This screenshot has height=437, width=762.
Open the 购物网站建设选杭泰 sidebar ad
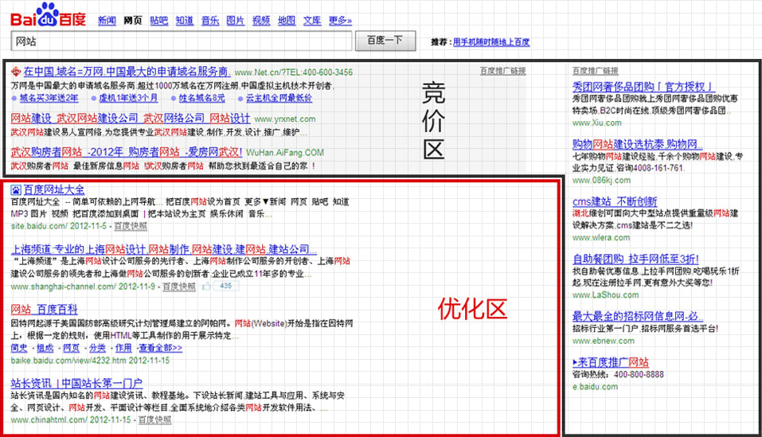[x=637, y=144]
